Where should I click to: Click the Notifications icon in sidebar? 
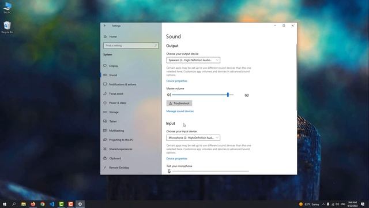[105, 84]
